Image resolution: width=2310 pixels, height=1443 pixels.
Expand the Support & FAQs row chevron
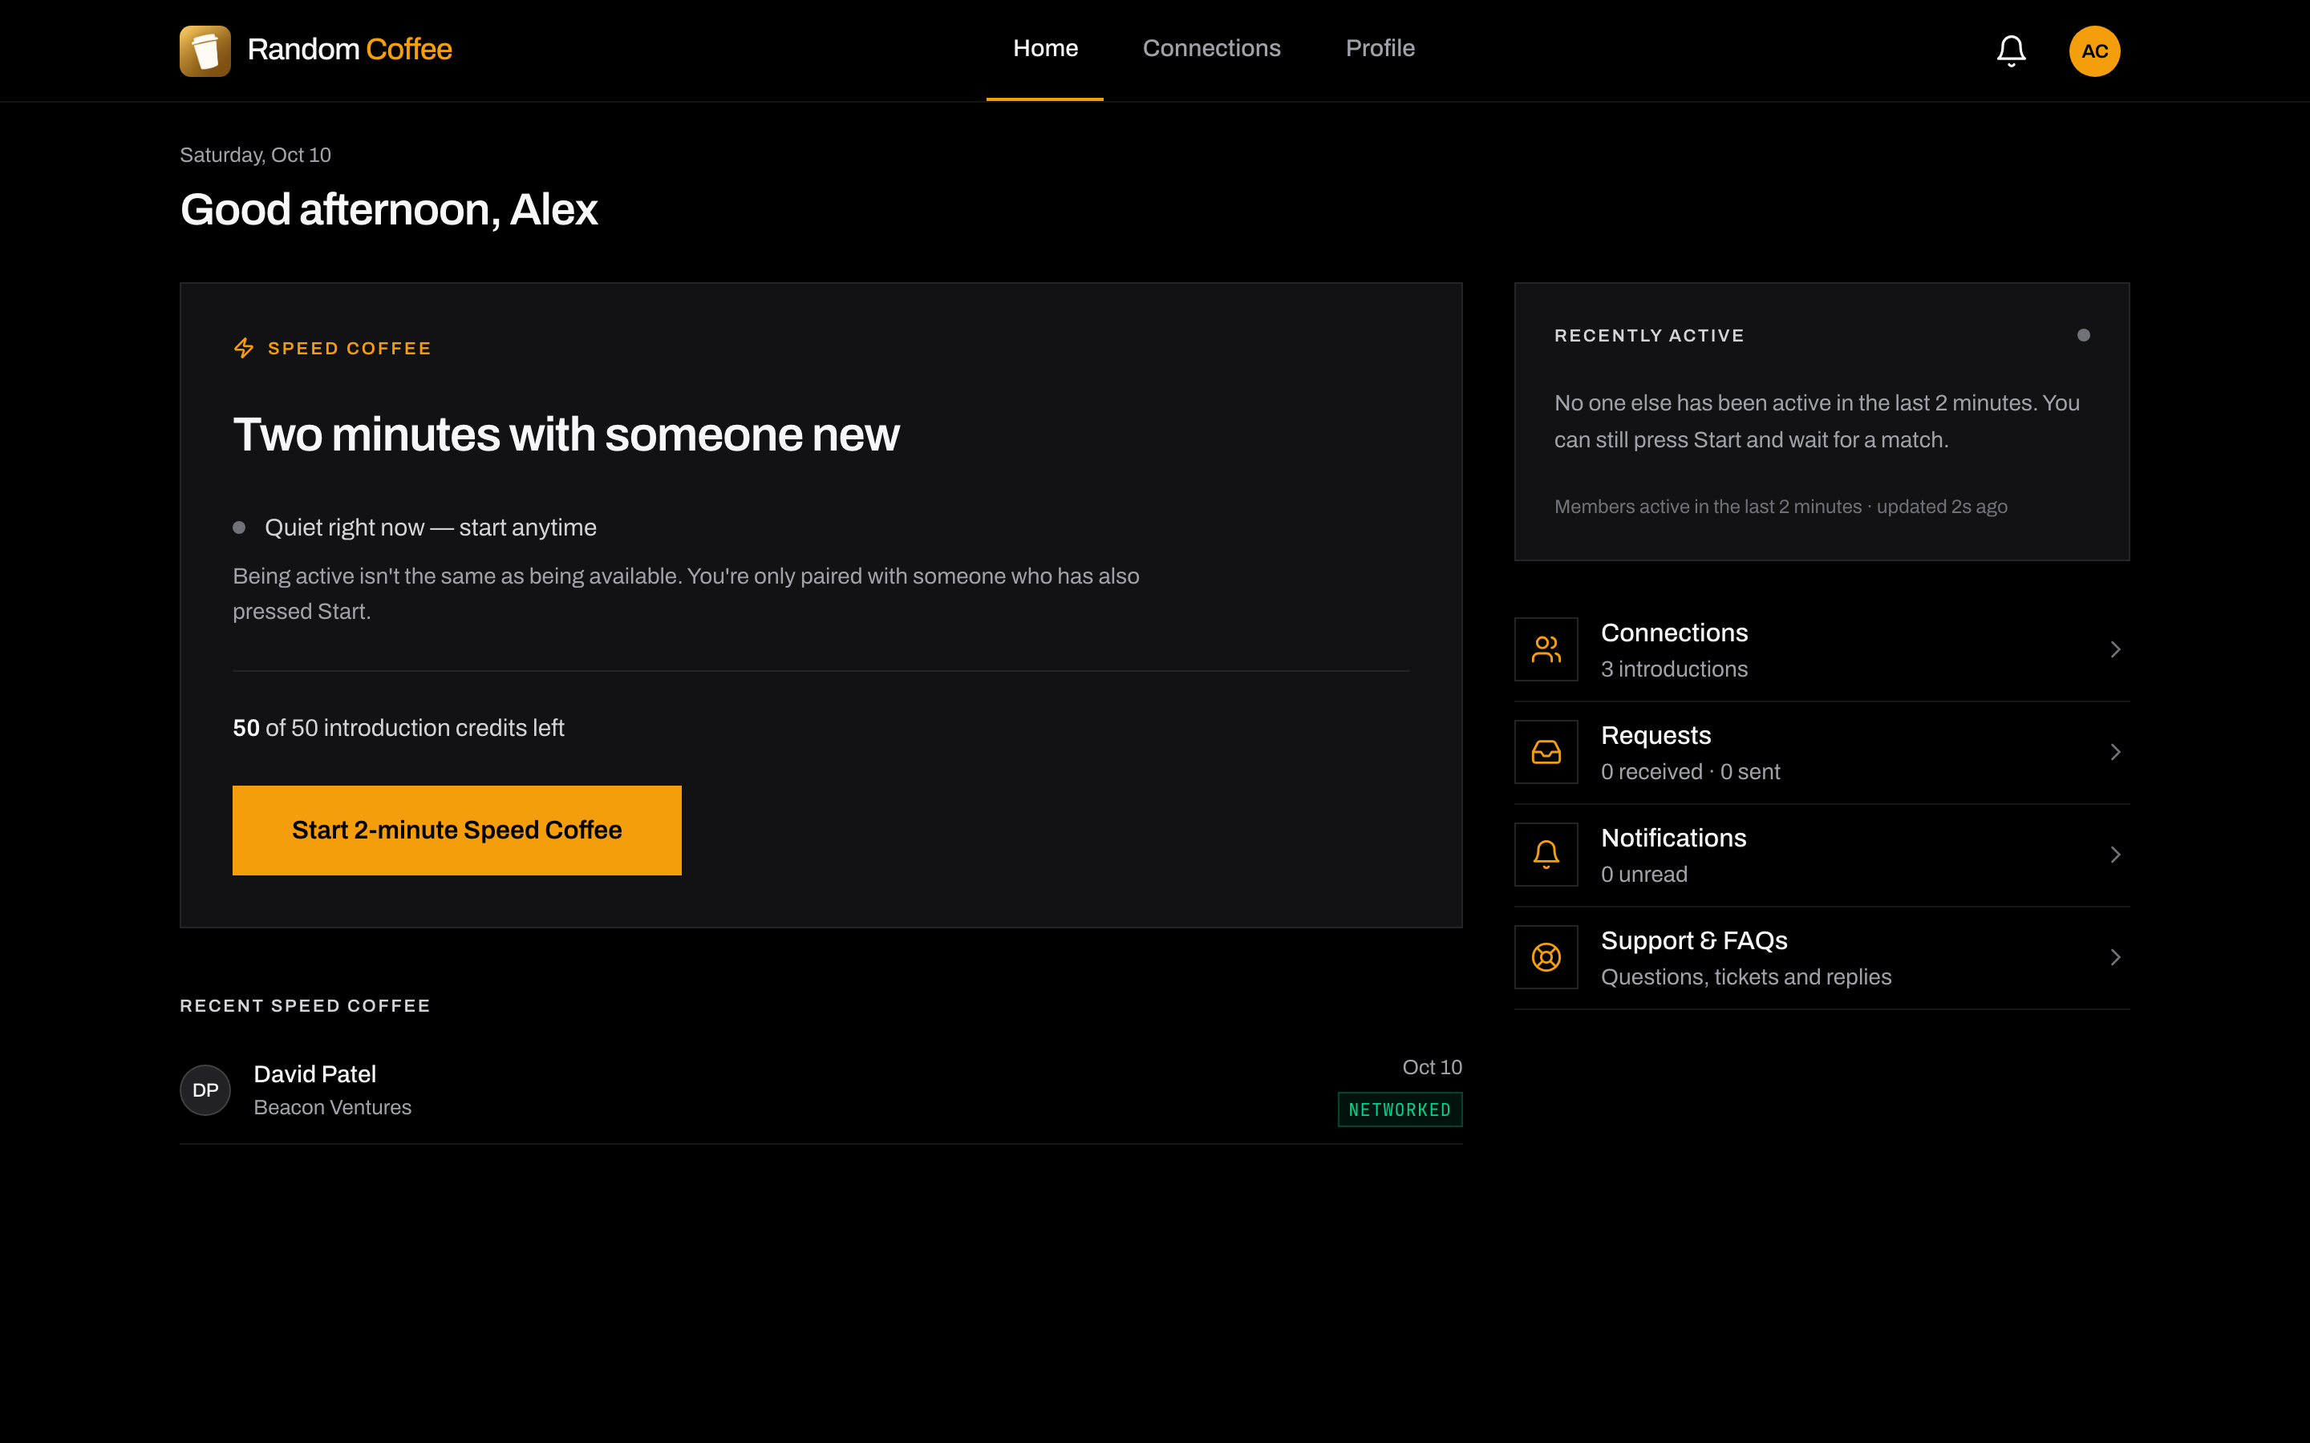[2115, 957]
